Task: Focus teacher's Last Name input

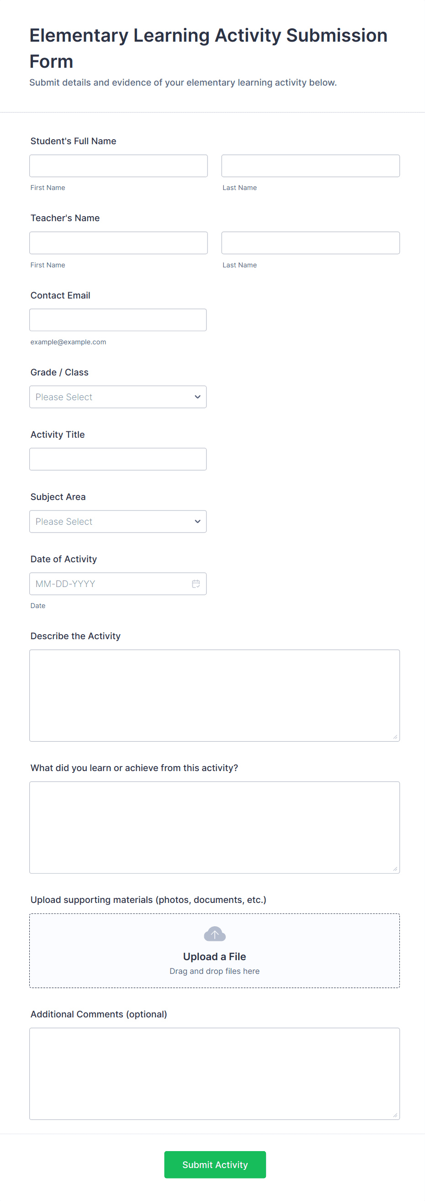Action: tap(310, 243)
